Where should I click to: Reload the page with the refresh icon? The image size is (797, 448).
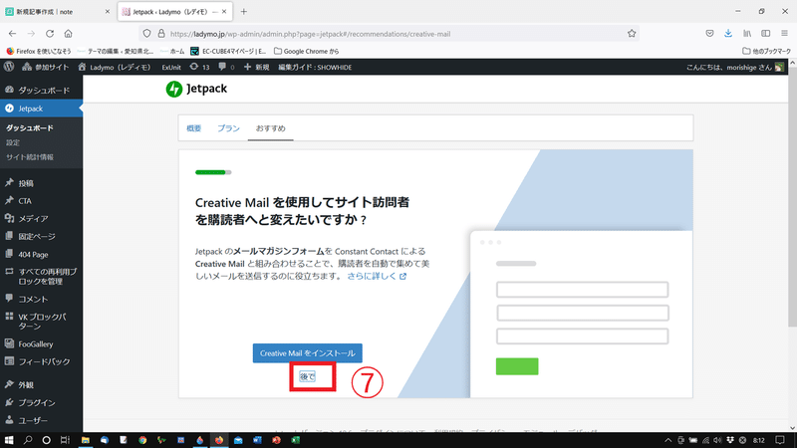click(x=50, y=34)
